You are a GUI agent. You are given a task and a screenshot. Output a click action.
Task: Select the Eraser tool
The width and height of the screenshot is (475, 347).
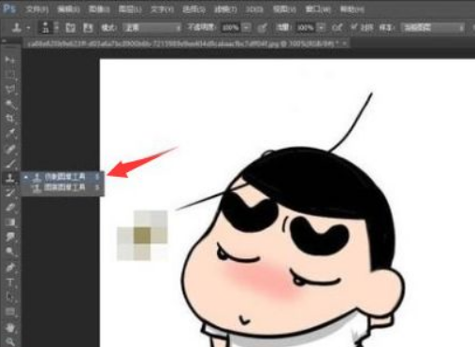[9, 208]
